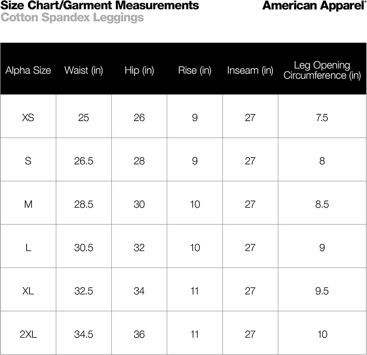The height and width of the screenshot is (355, 367).
Task: Select the leg opening value 7.5 cell
Action: point(322,118)
